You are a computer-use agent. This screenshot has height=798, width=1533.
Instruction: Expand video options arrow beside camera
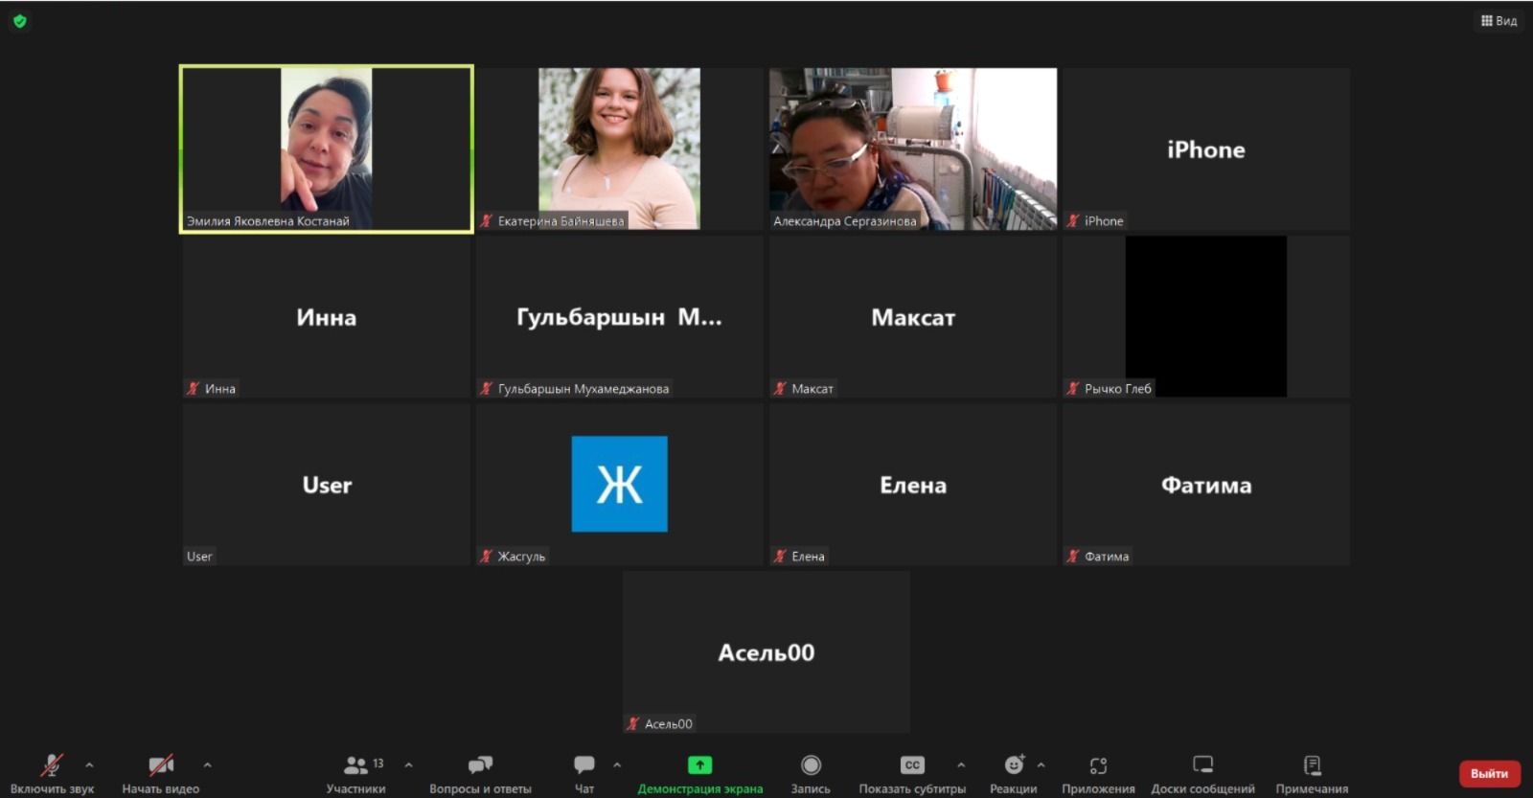(x=207, y=764)
